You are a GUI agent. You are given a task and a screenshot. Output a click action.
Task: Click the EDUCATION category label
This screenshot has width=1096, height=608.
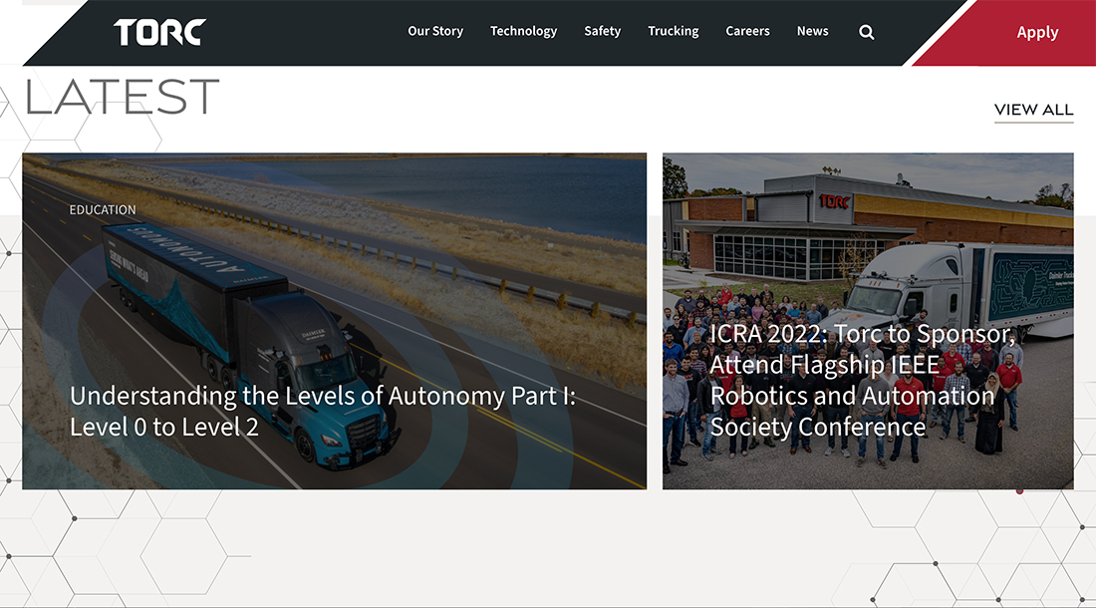click(x=103, y=209)
